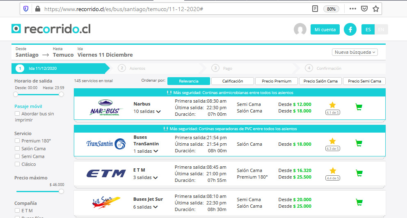Viewport: 407px width, 218px height.
Task: Expand Narbus 10 salidas list
Action: pyautogui.click(x=147, y=111)
